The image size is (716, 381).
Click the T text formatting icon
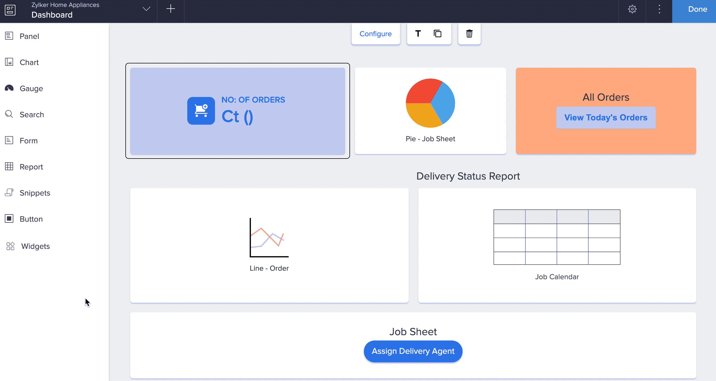pos(418,34)
